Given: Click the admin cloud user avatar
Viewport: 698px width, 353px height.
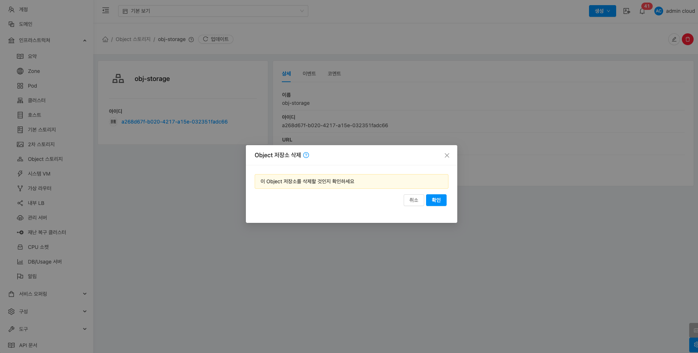Looking at the screenshot, I should coord(658,11).
